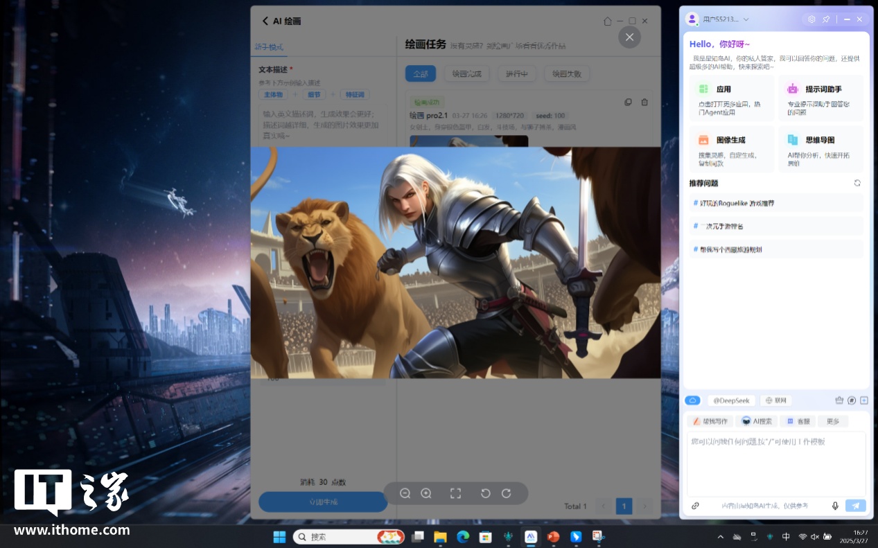878x548 pixels.
Task: Rotate the preview image clockwise
Action: click(507, 493)
